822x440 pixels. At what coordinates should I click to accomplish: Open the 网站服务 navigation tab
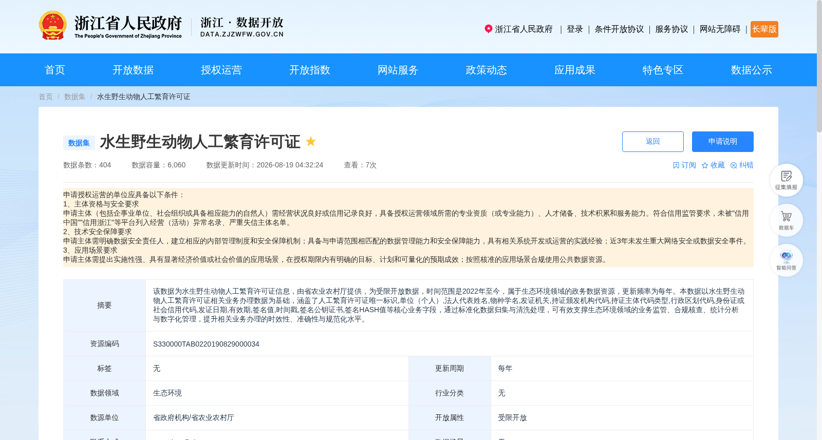[x=398, y=70]
